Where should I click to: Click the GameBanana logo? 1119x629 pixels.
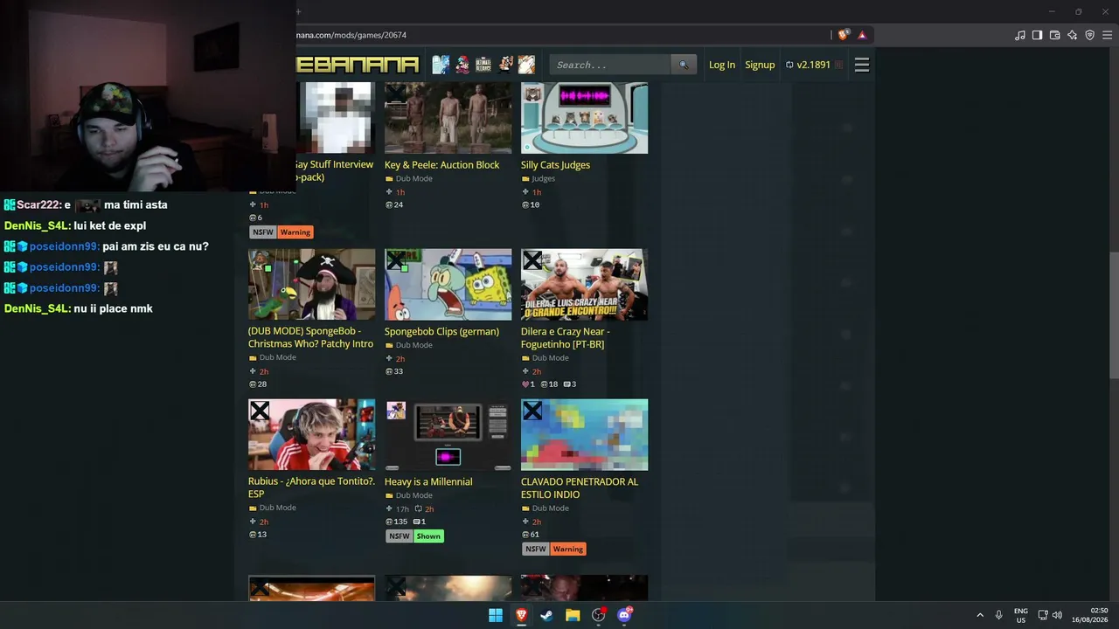click(358, 65)
